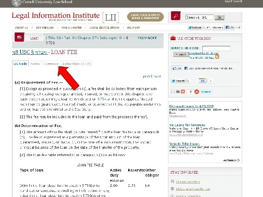Open the orange RSS feed icon
The image size is (263, 197).
pos(217,57)
